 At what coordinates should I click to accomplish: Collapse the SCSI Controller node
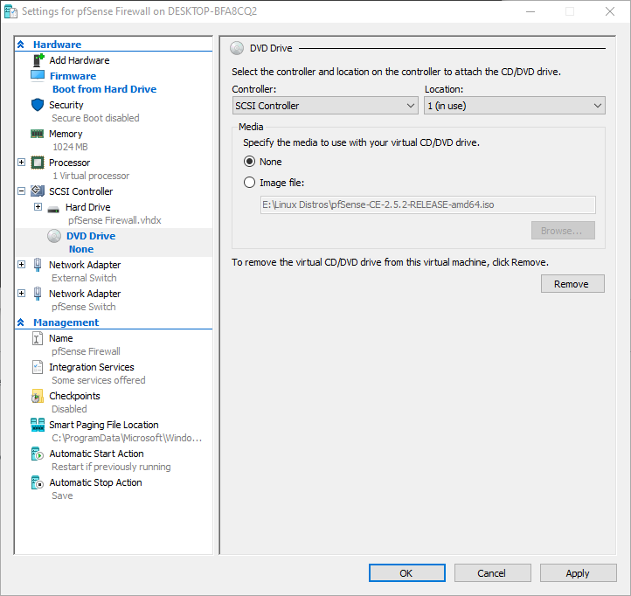22,191
